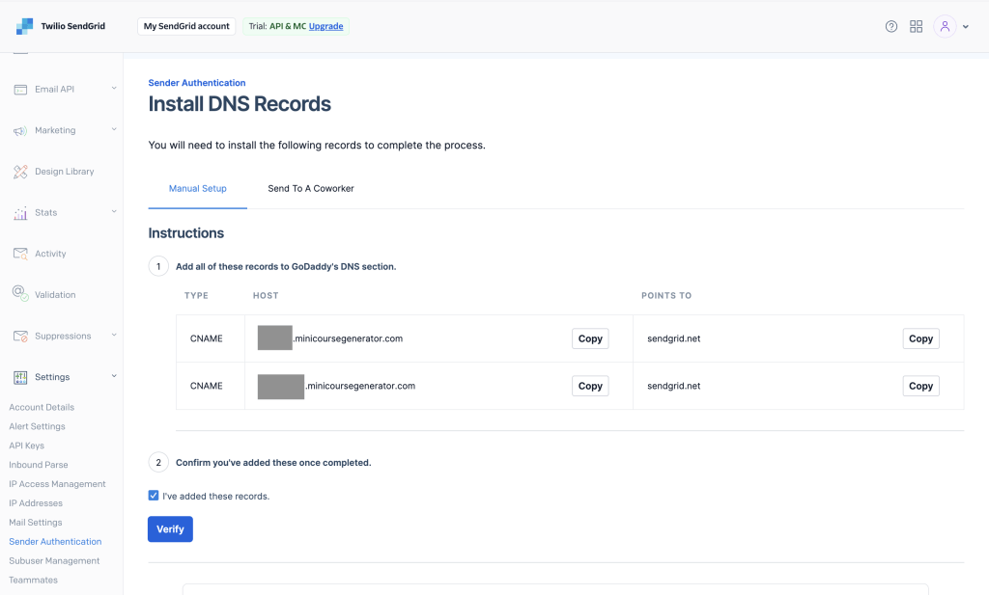The image size is (989, 595).
Task: Open API Keys under Settings
Action: click(27, 446)
